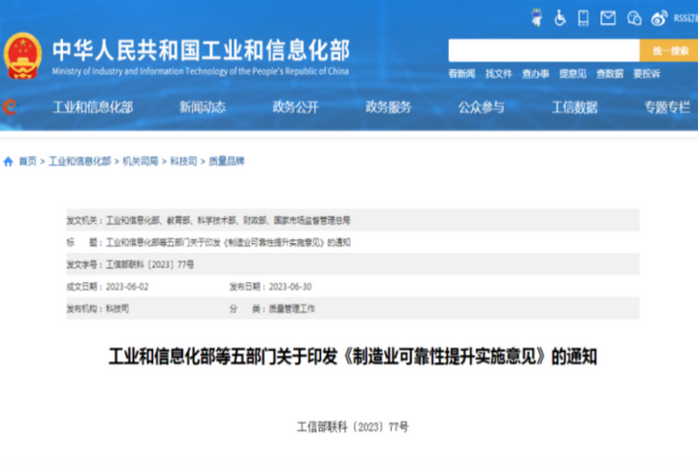Open the Weibo icon
Image resolution: width=698 pixels, height=465 pixels.
click(x=659, y=18)
